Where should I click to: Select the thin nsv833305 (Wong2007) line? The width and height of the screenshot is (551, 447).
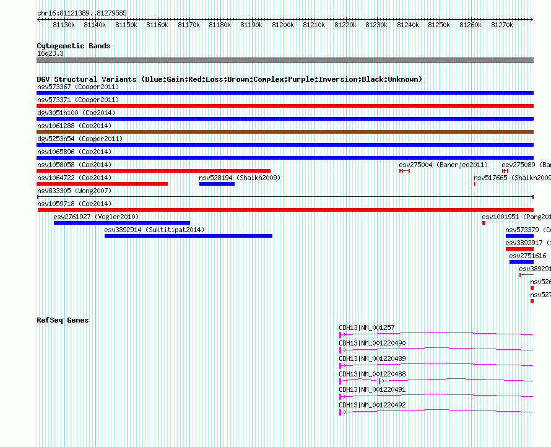pyautogui.click(x=285, y=197)
